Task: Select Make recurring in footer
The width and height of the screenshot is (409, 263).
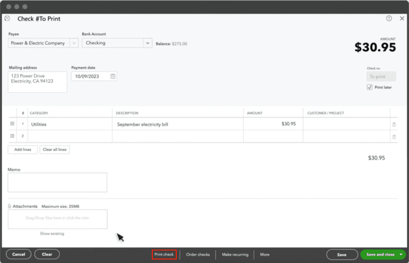Action: pyautogui.click(x=234, y=254)
